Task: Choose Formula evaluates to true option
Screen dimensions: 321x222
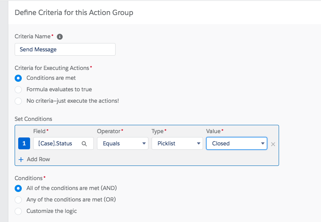Action: (x=18, y=90)
